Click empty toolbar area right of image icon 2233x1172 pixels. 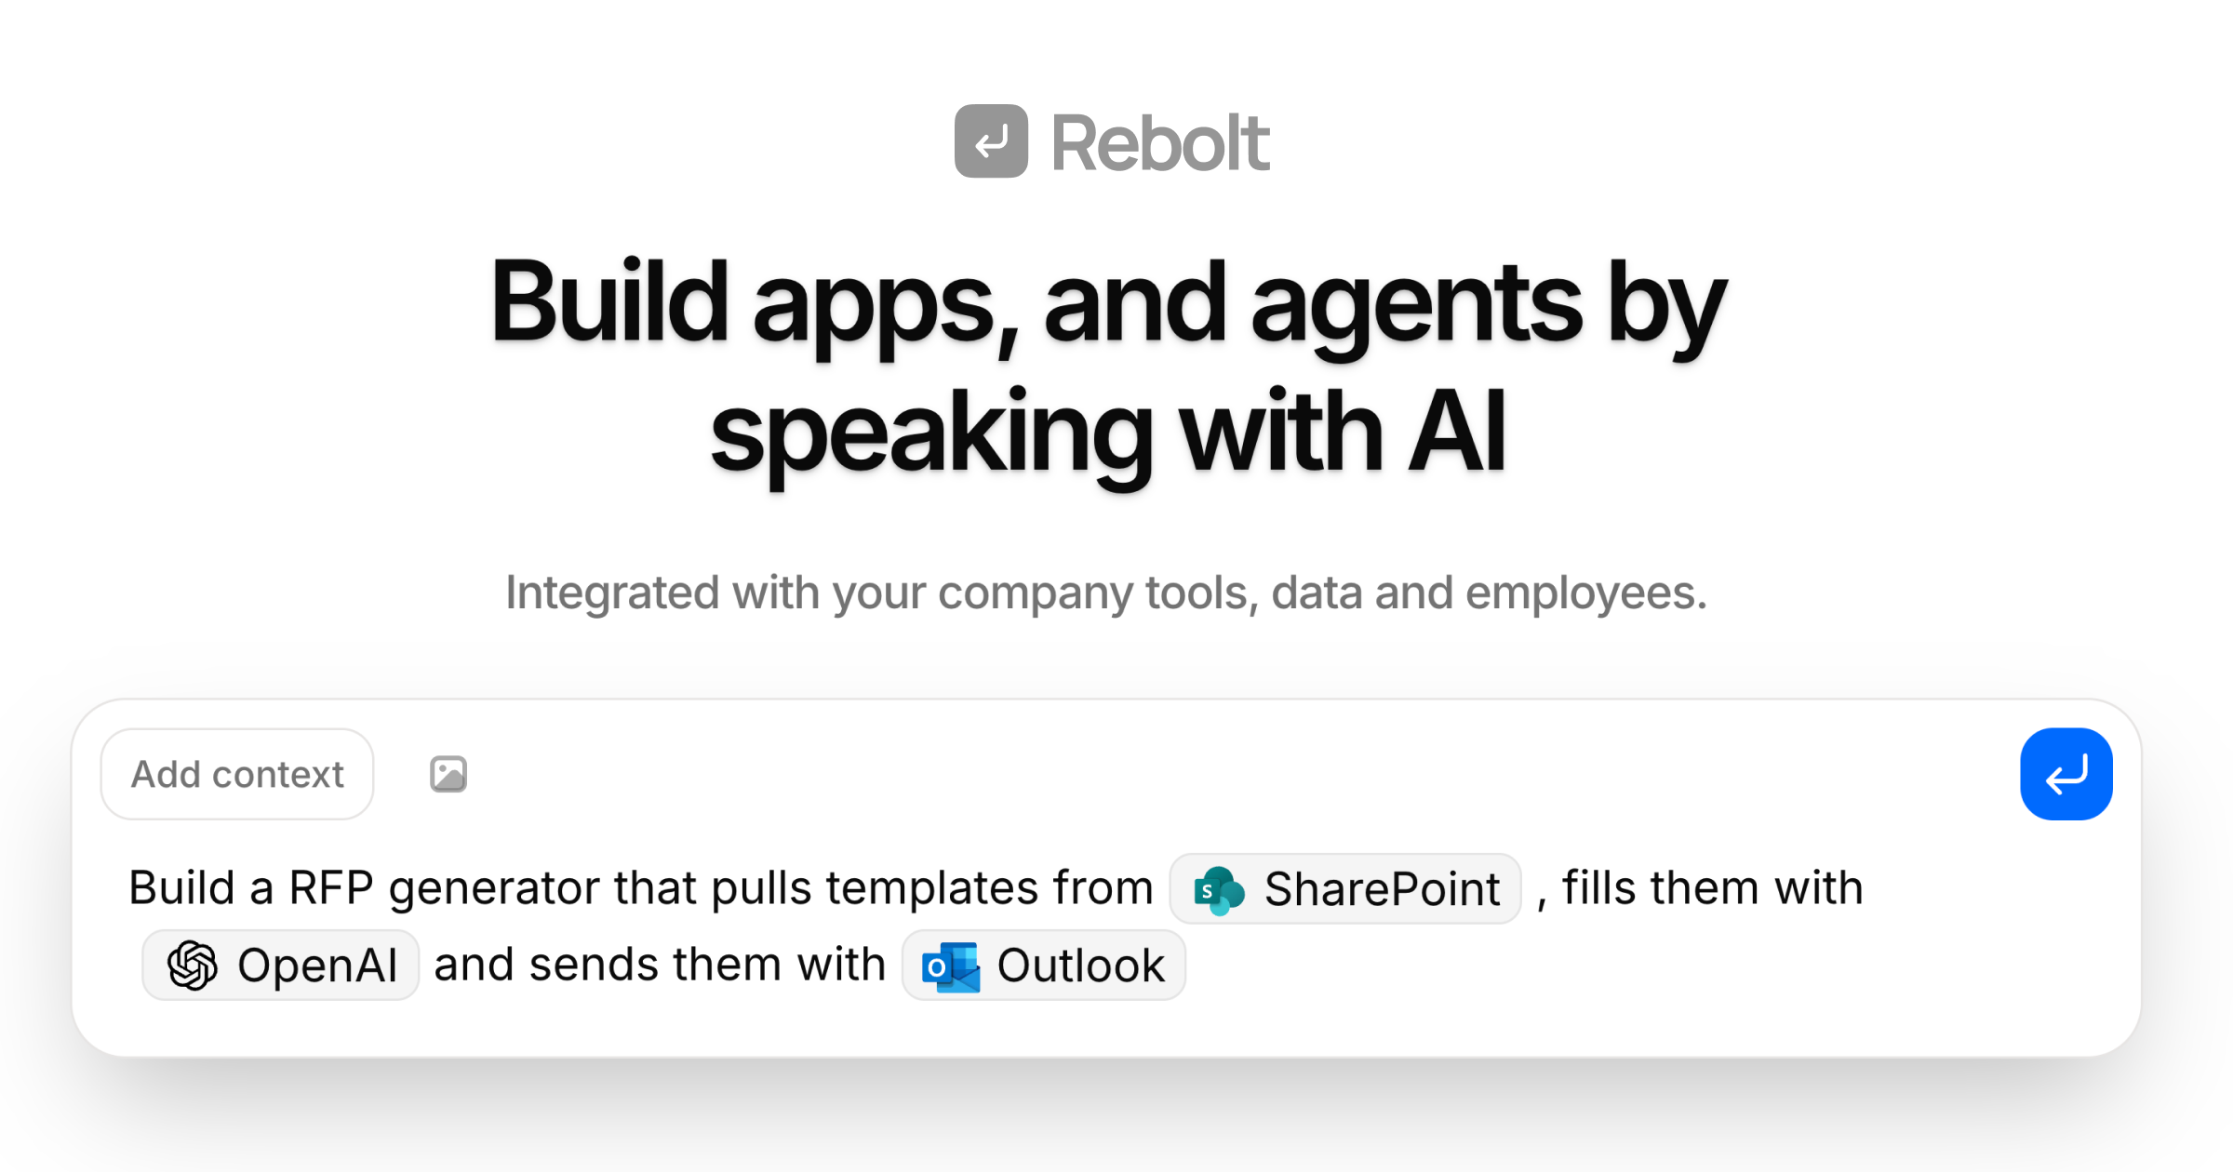pyautogui.click(x=1210, y=774)
